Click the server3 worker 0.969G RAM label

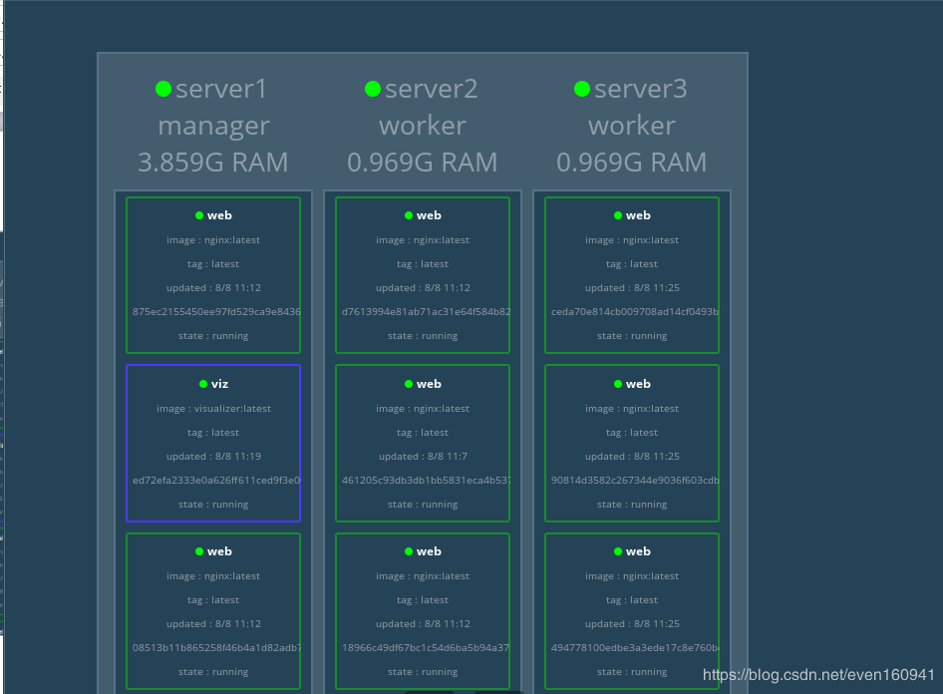(631, 163)
